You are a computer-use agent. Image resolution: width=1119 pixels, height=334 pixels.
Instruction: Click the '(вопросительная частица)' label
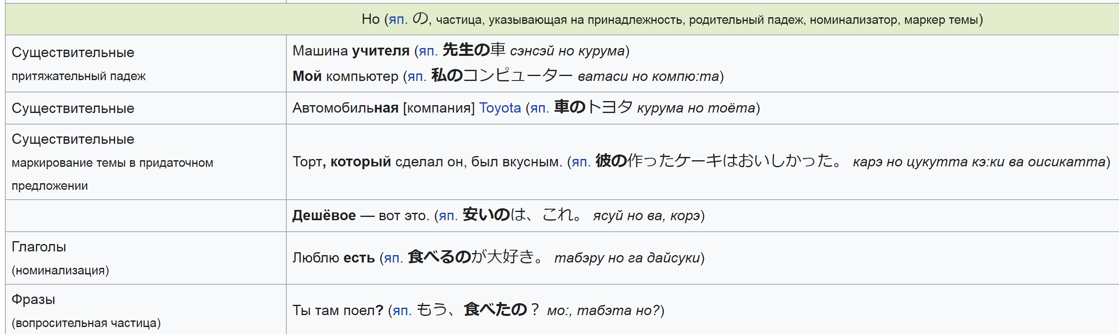pyautogui.click(x=86, y=323)
